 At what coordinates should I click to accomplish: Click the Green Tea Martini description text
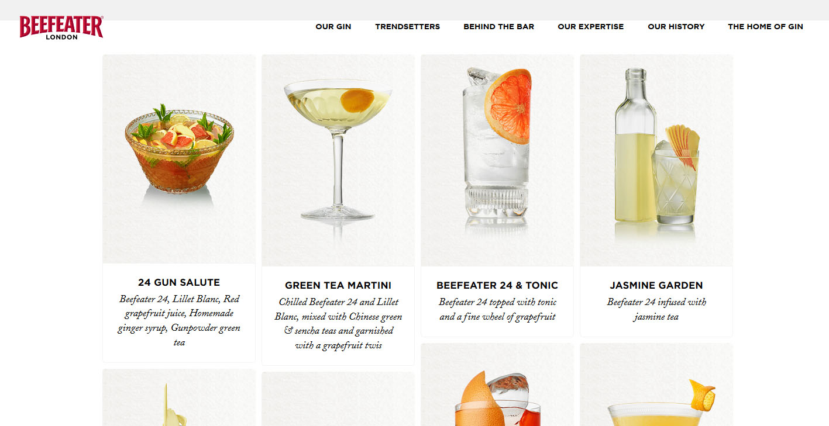coord(338,324)
